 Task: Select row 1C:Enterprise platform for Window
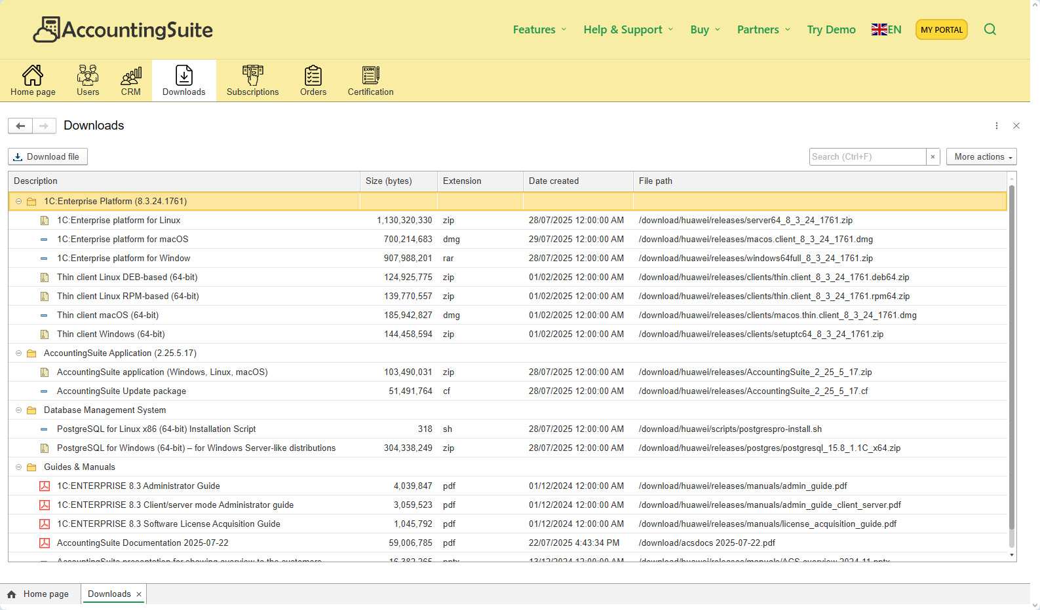pos(508,259)
